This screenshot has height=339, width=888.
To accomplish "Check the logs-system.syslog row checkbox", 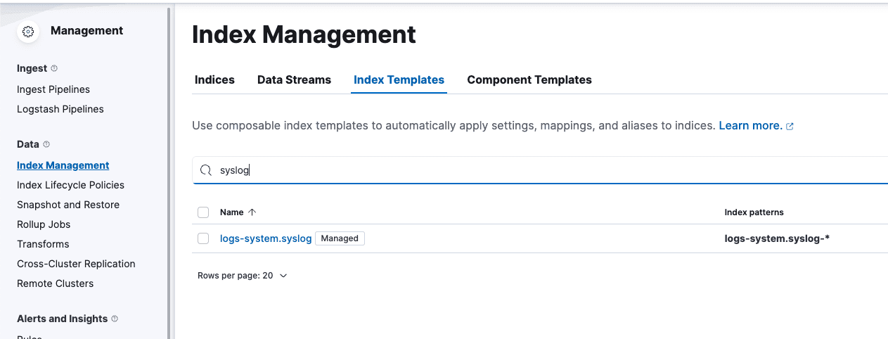I will coord(203,238).
